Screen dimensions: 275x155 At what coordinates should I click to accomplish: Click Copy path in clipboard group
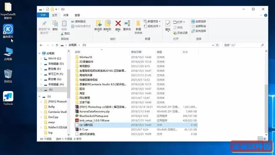coord(78,21)
